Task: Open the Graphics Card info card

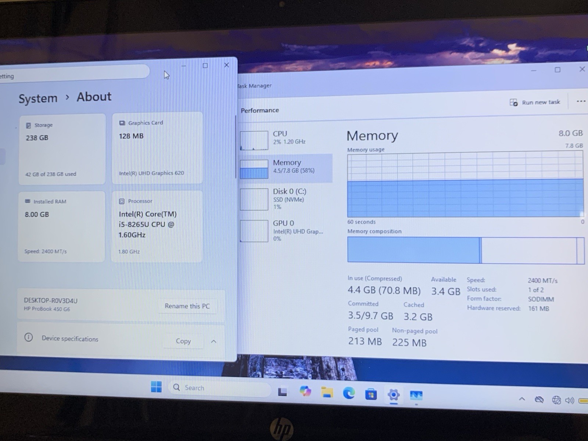Action: (157, 148)
